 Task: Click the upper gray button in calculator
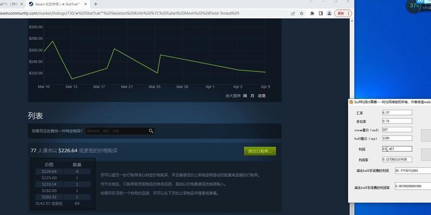pyautogui.click(x=426, y=135)
